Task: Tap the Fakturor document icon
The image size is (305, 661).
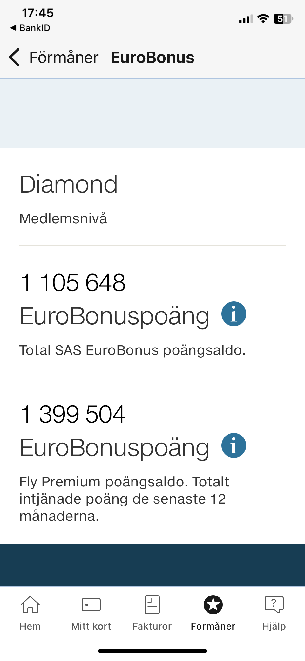Action: [x=152, y=604]
